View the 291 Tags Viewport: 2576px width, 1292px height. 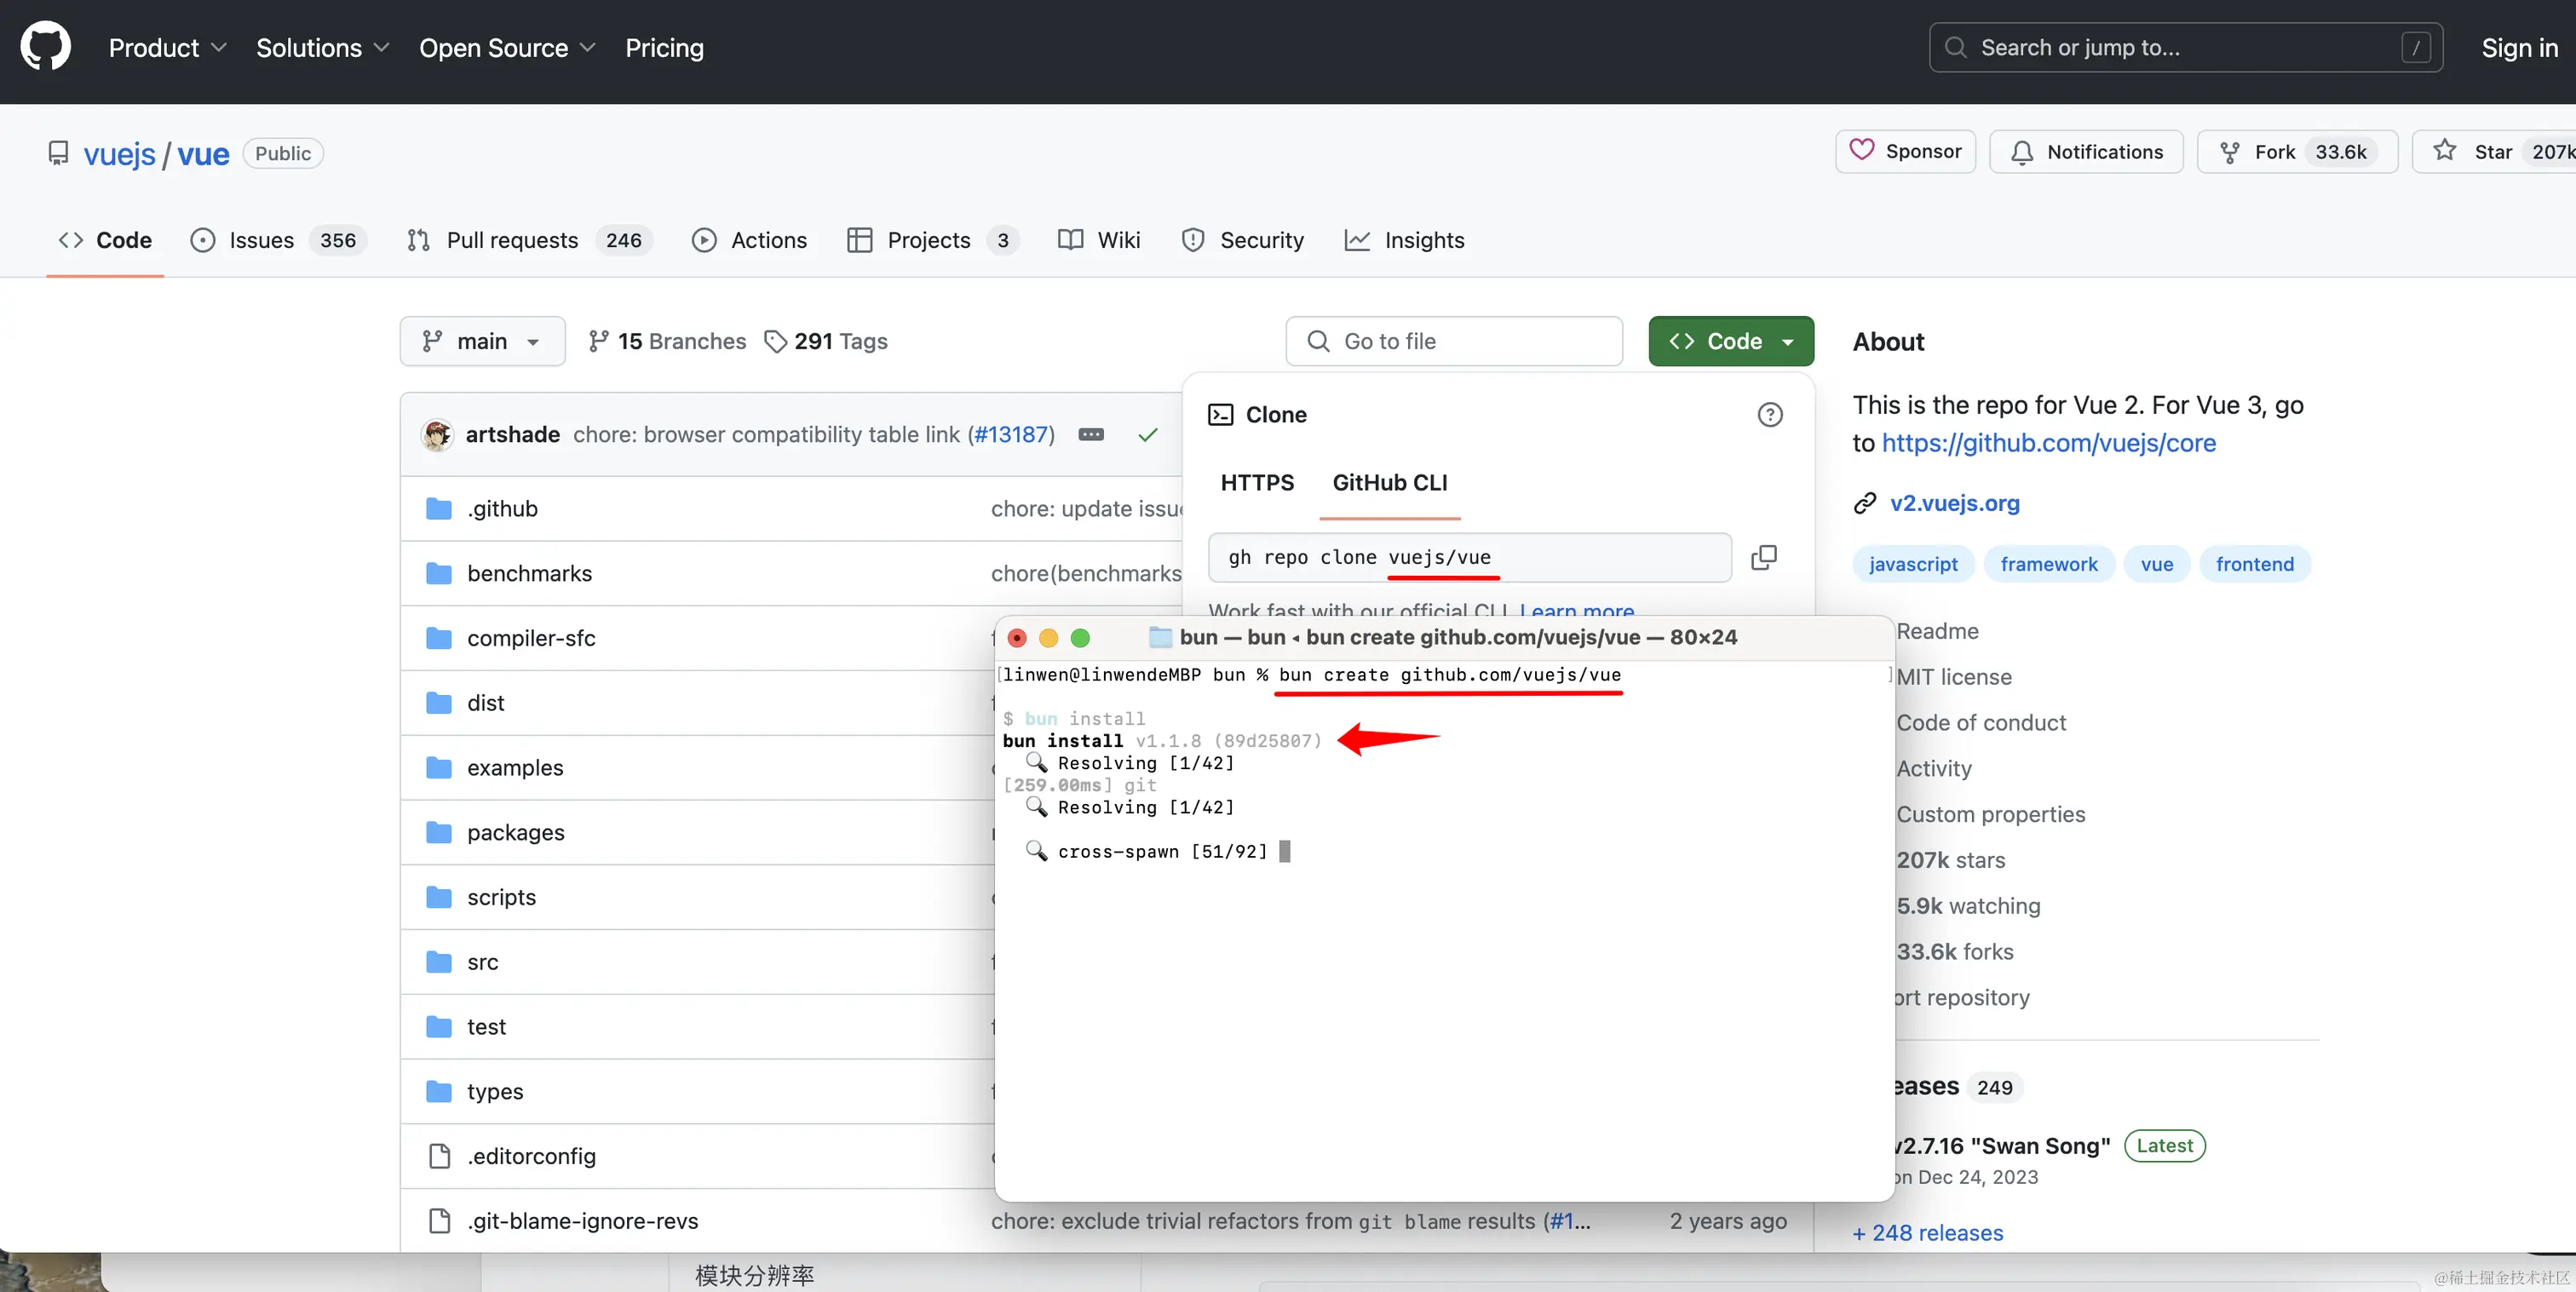tap(825, 341)
